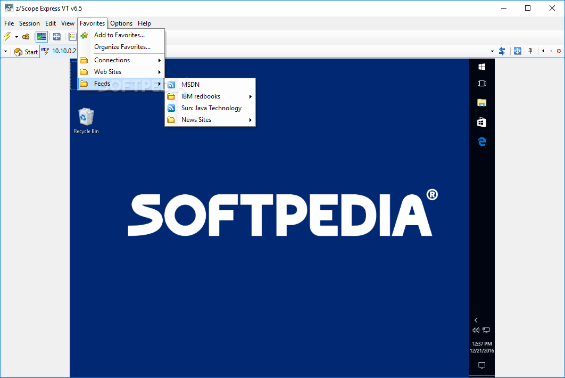The image size is (565, 378).
Task: Click the remote network tray icon
Action: (486, 330)
